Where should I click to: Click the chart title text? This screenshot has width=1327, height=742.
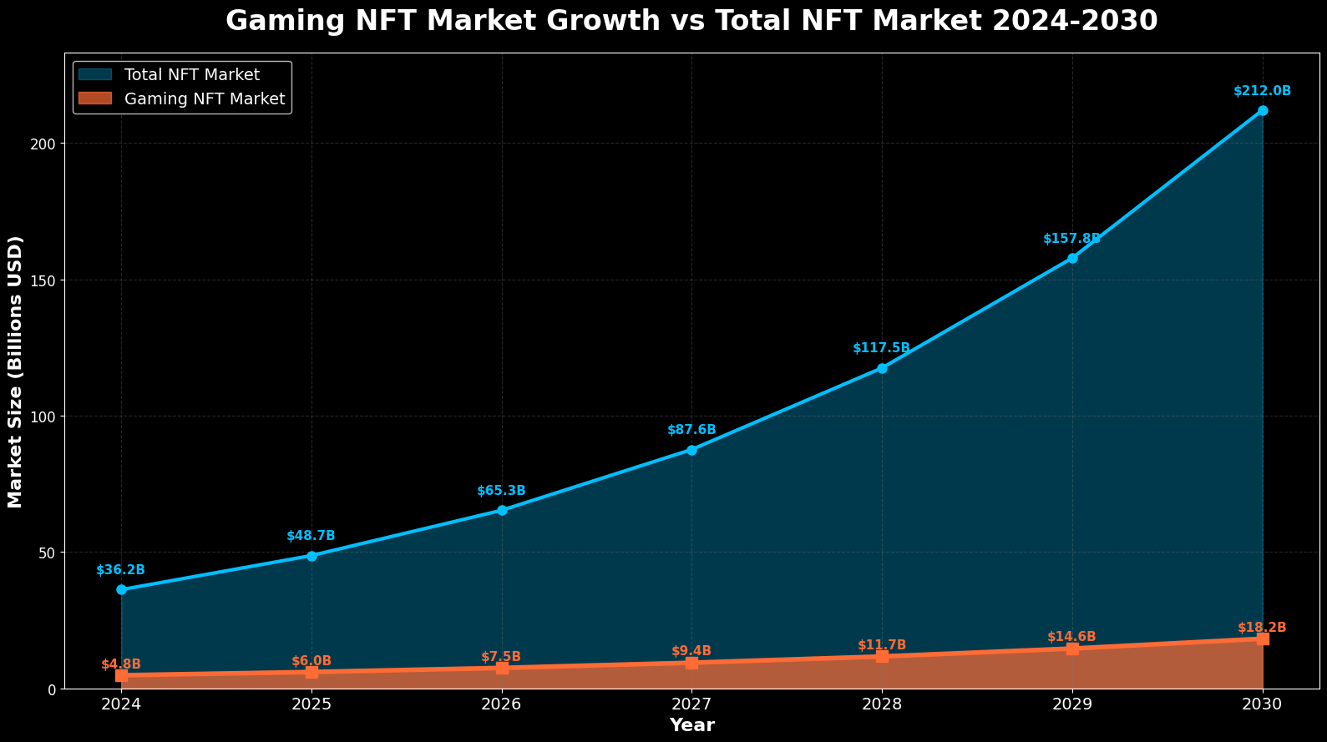[691, 21]
